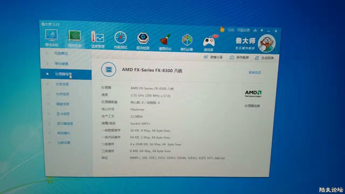
Task: Open the 硬件体检 monitor icon
Action: [x=51, y=36]
